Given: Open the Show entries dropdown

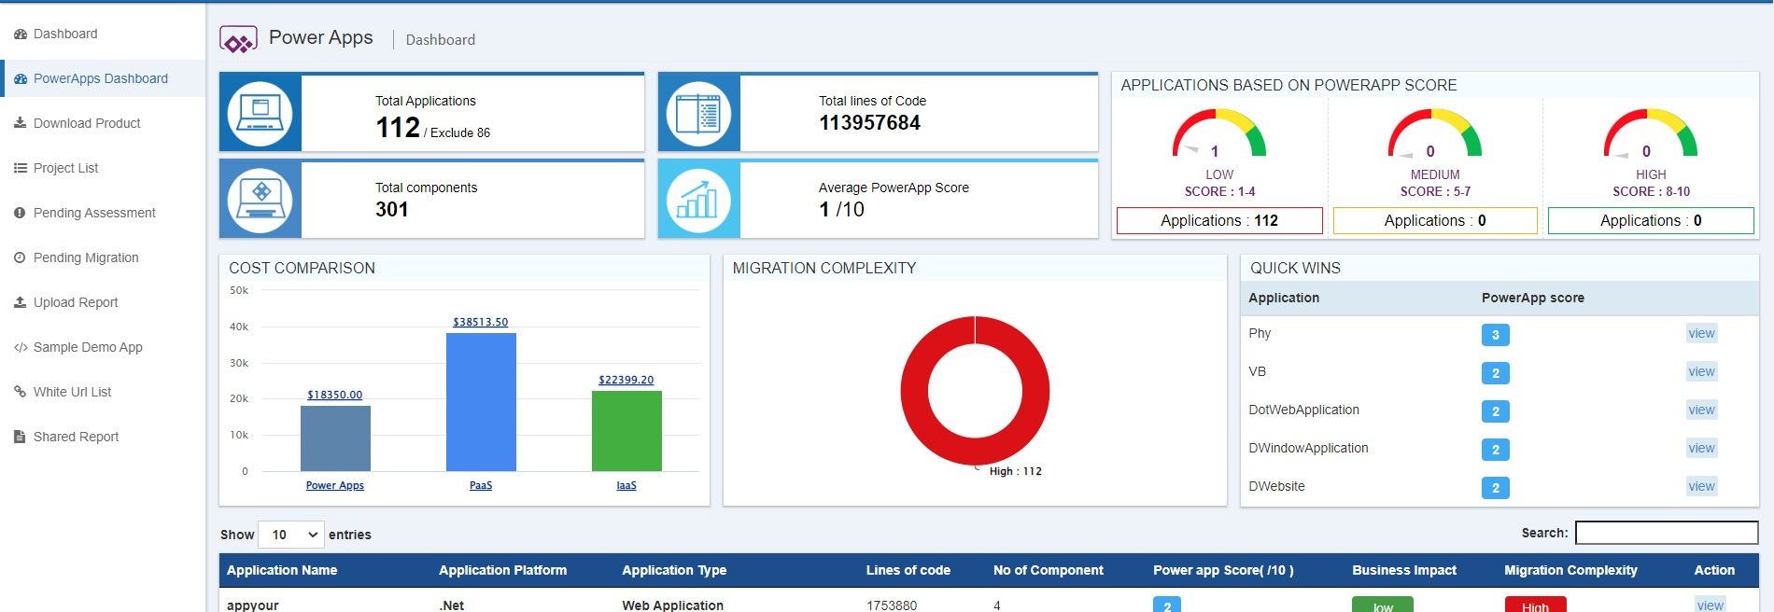Looking at the screenshot, I should pyautogui.click(x=291, y=535).
